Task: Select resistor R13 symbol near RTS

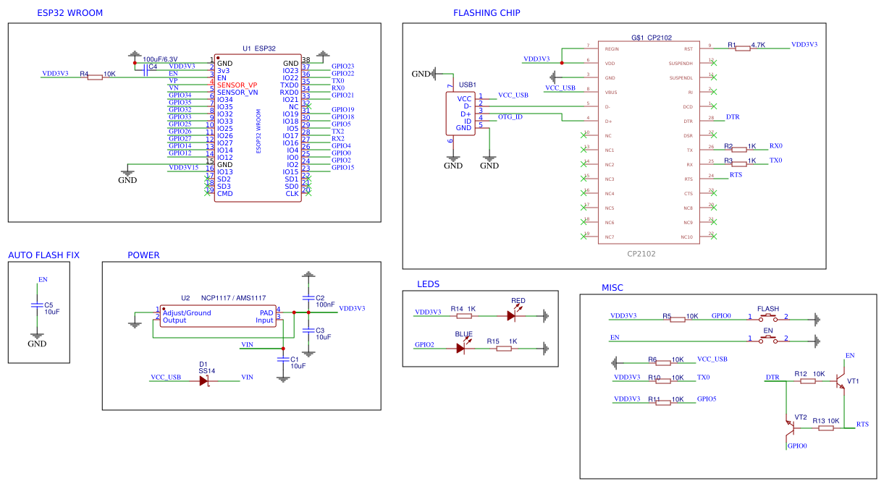Action: [826, 427]
